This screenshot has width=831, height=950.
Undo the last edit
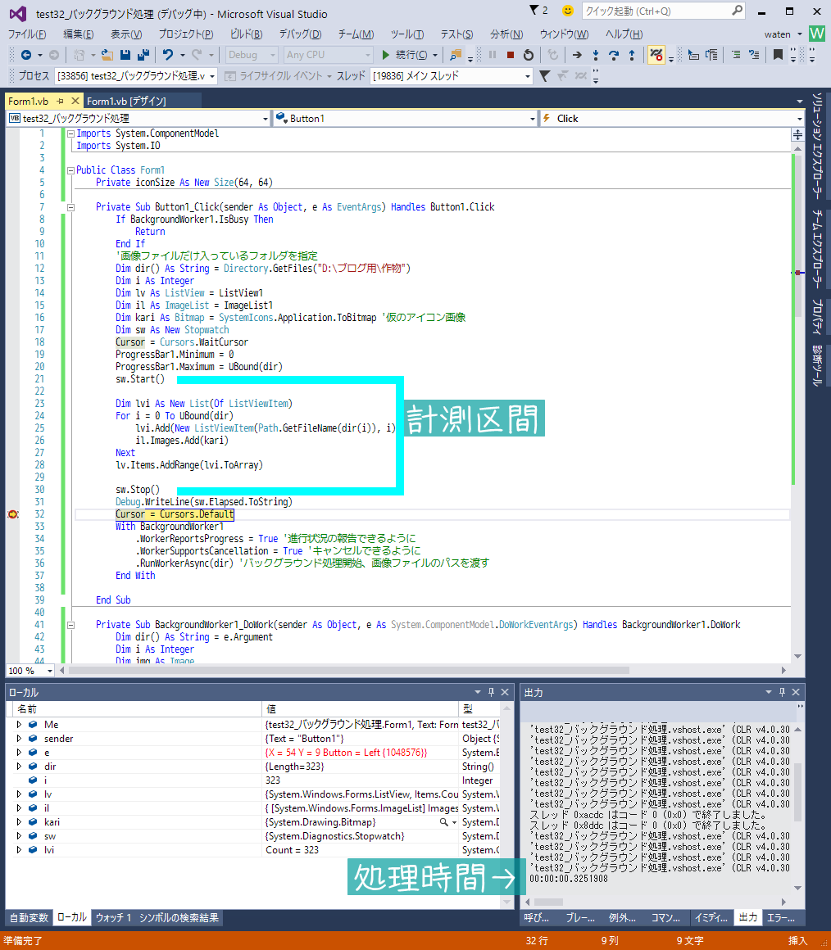[168, 56]
